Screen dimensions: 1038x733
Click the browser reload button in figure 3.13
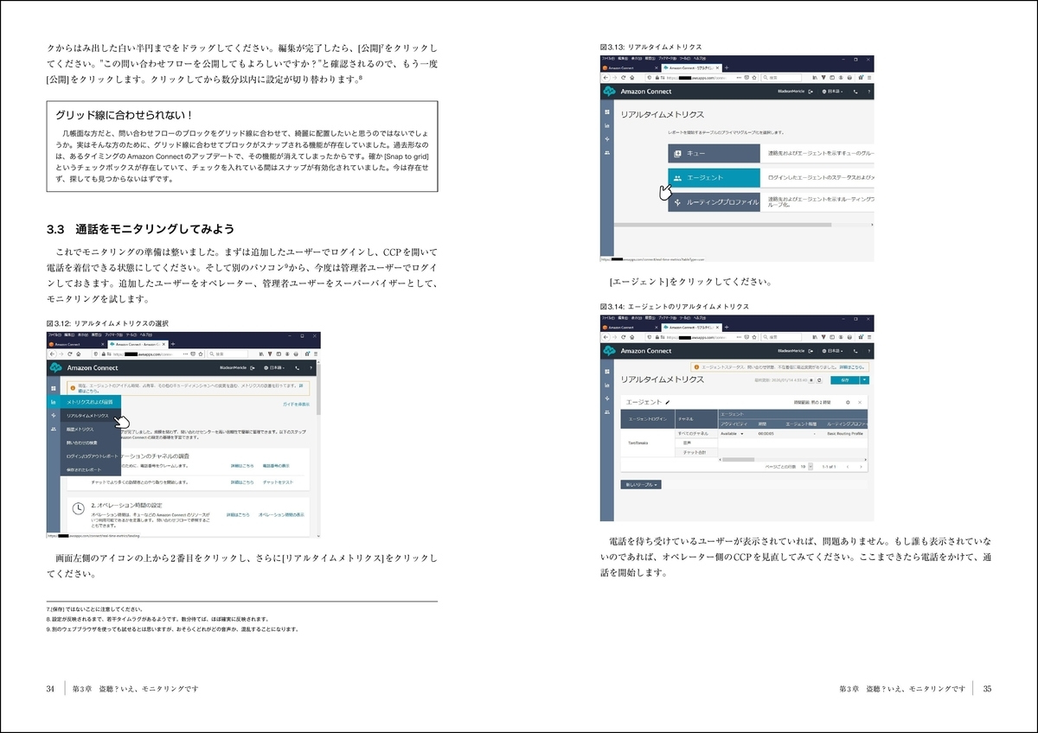(623, 77)
